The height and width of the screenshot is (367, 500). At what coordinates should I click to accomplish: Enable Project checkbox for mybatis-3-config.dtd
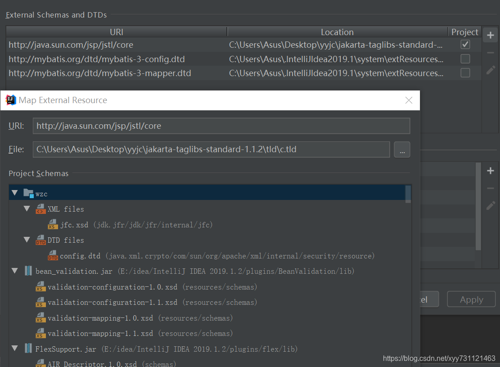[x=465, y=59]
